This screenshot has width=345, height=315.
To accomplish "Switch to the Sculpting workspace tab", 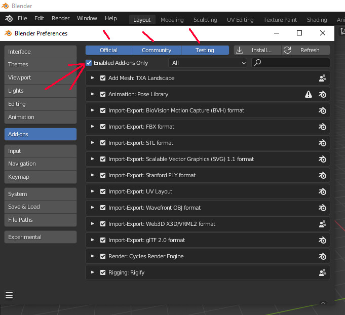I will click(x=205, y=20).
